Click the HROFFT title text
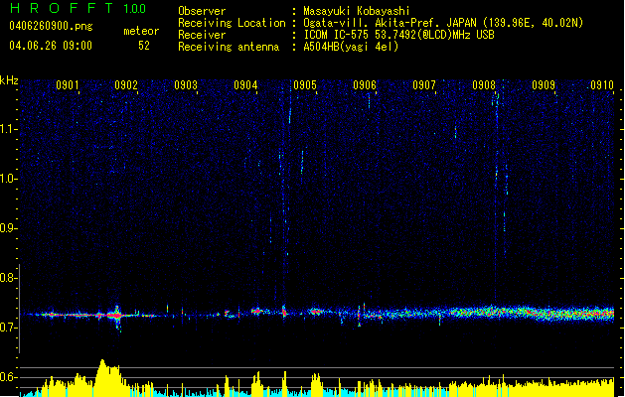 click(x=61, y=8)
